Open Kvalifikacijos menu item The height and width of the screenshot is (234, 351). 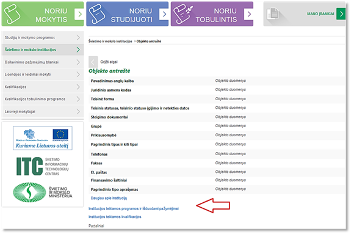[43, 87]
